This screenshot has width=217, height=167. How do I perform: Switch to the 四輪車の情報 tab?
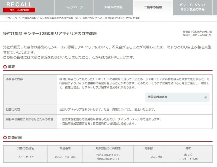[113, 7]
